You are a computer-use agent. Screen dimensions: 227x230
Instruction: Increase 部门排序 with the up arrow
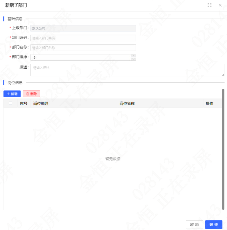point(133,56)
